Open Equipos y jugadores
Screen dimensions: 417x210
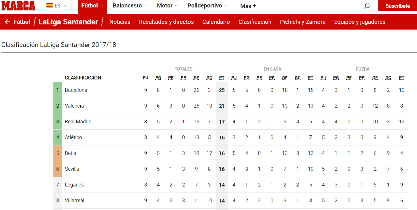pyautogui.click(x=360, y=22)
